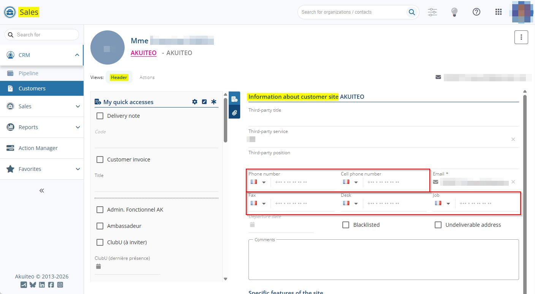Click the asterisk icon in quick accesses

214,102
